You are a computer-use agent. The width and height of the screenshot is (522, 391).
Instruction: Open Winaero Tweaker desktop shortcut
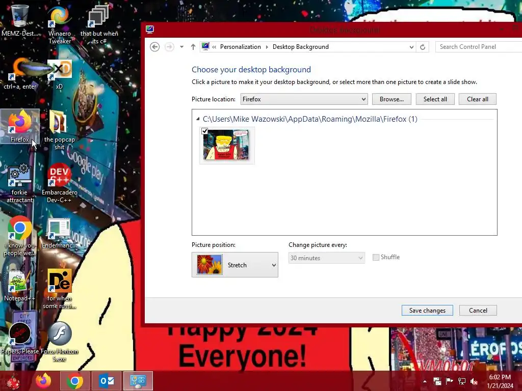(x=59, y=24)
